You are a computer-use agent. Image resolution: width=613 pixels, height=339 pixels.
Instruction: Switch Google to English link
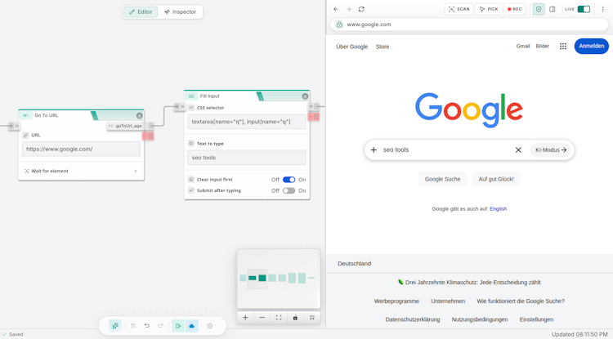tap(498, 209)
